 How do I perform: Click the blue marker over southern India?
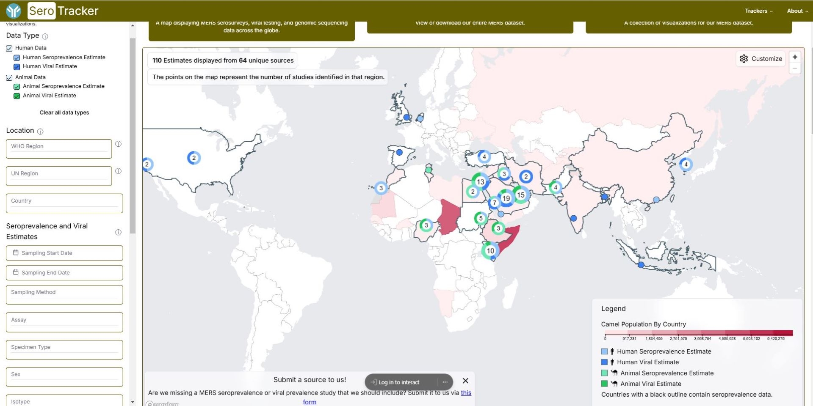pos(573,218)
